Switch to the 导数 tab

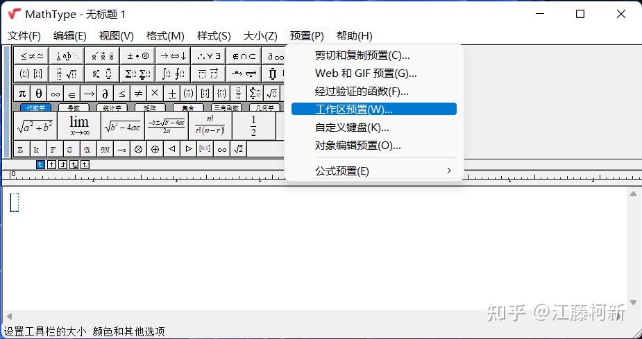click(x=74, y=107)
